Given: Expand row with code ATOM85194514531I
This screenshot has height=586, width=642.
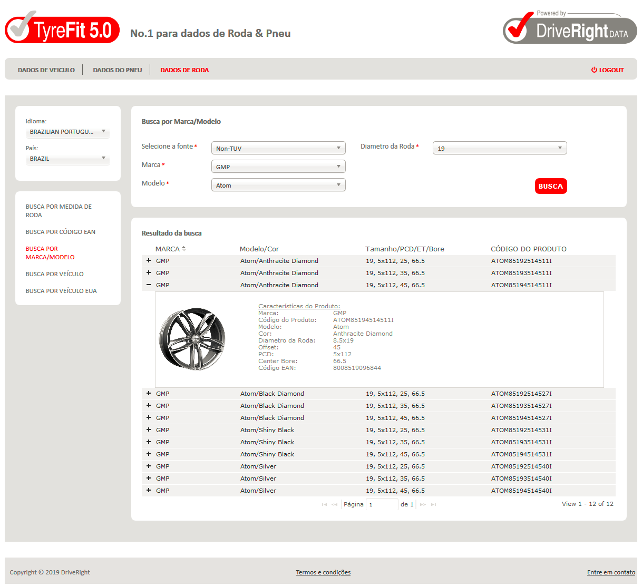Looking at the screenshot, I should [149, 454].
